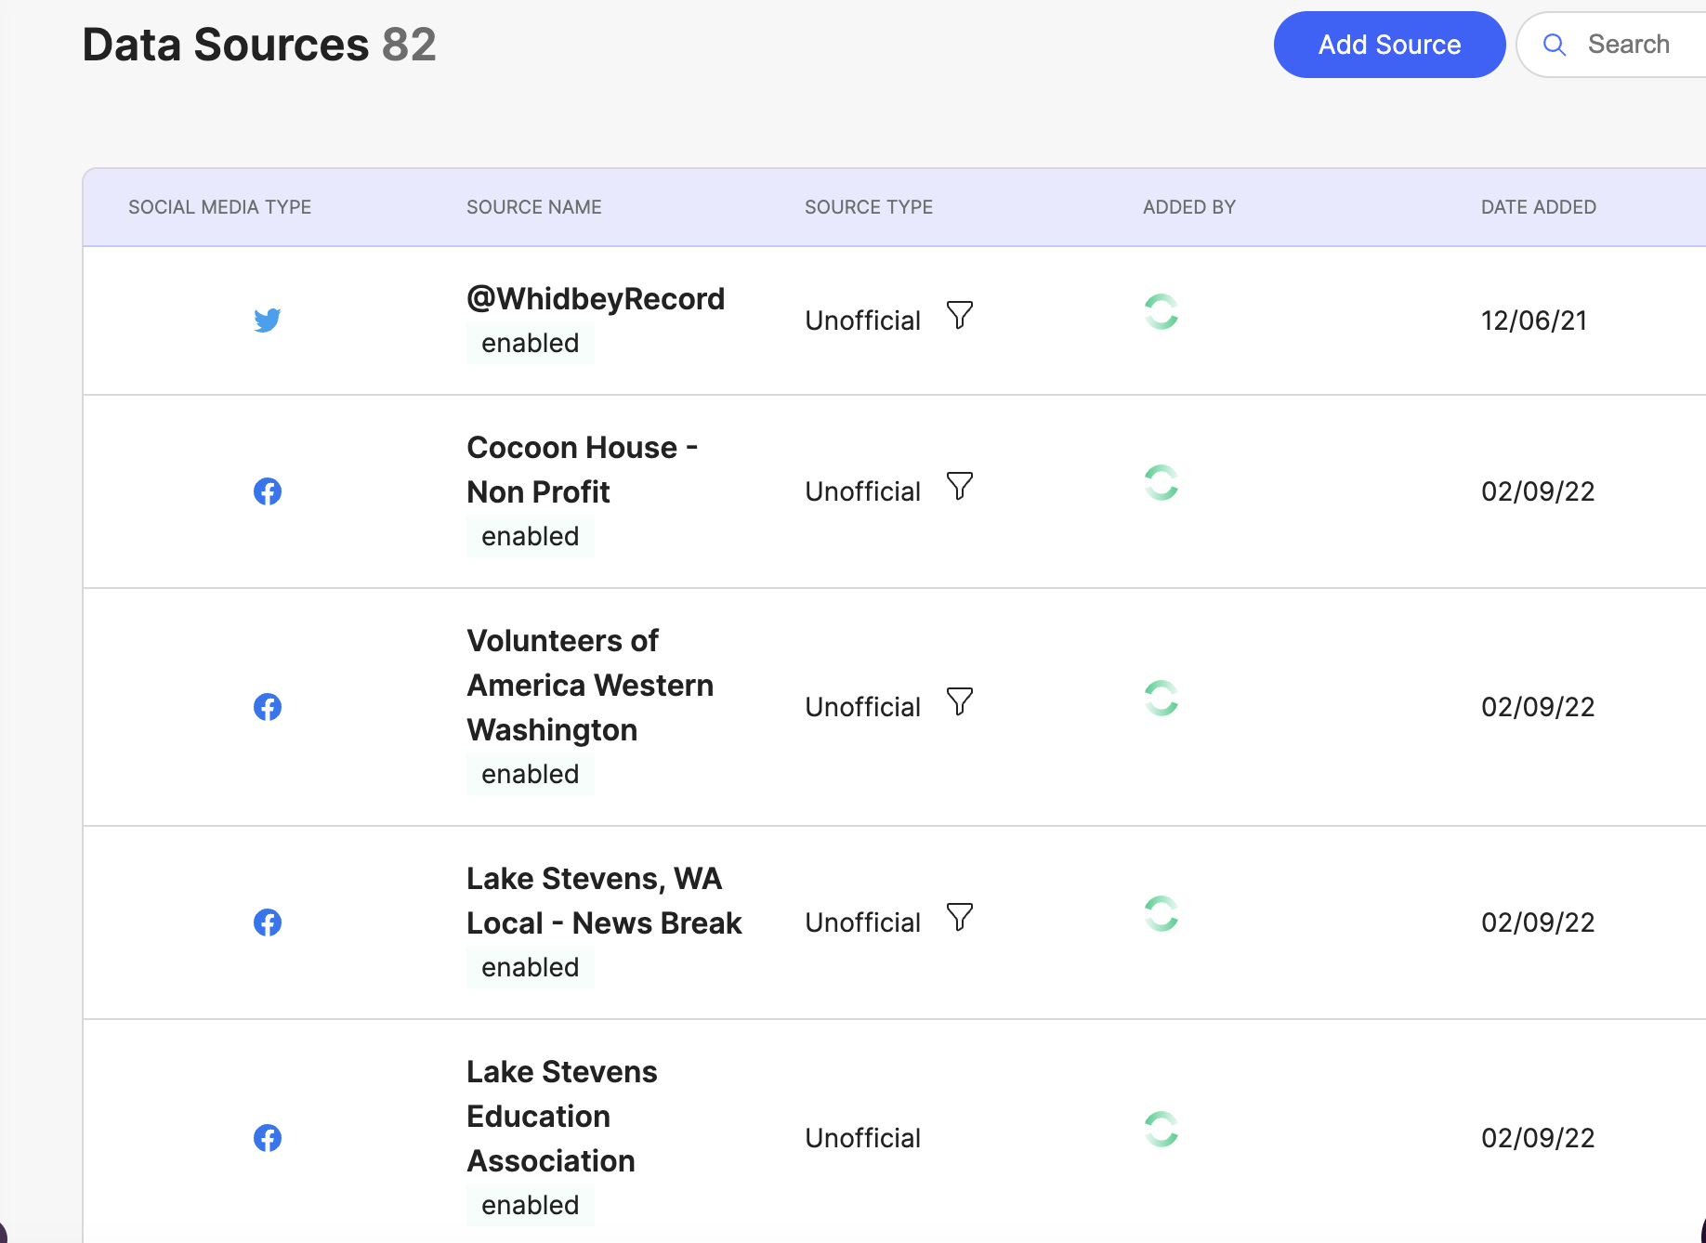
Task: Click Unofficial in Lake Stevens Education Association row
Action: coord(862,1138)
